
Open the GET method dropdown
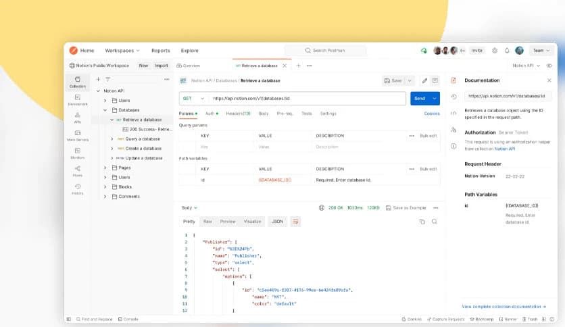[193, 98]
